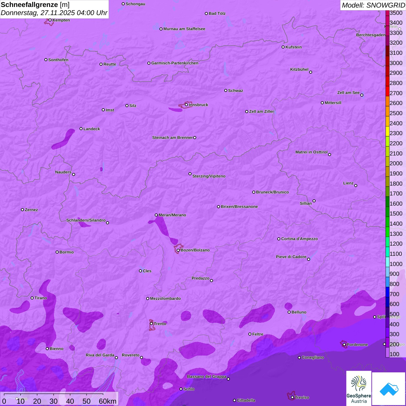
Task: Click the Bruneck/Brunico label
Action: [272, 192]
